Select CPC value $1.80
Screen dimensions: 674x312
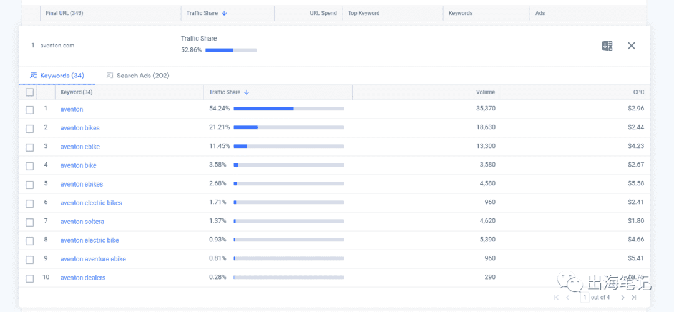[x=636, y=221]
